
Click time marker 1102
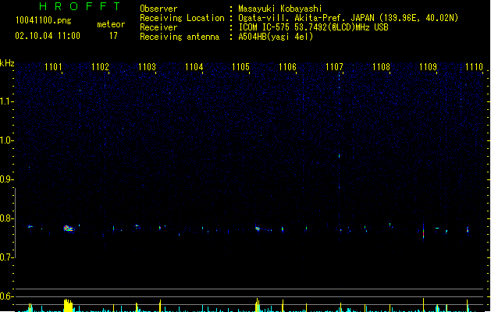tap(100, 67)
